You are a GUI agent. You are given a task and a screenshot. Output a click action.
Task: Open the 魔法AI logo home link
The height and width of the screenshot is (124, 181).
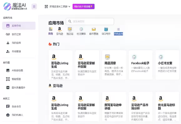click(15, 7)
